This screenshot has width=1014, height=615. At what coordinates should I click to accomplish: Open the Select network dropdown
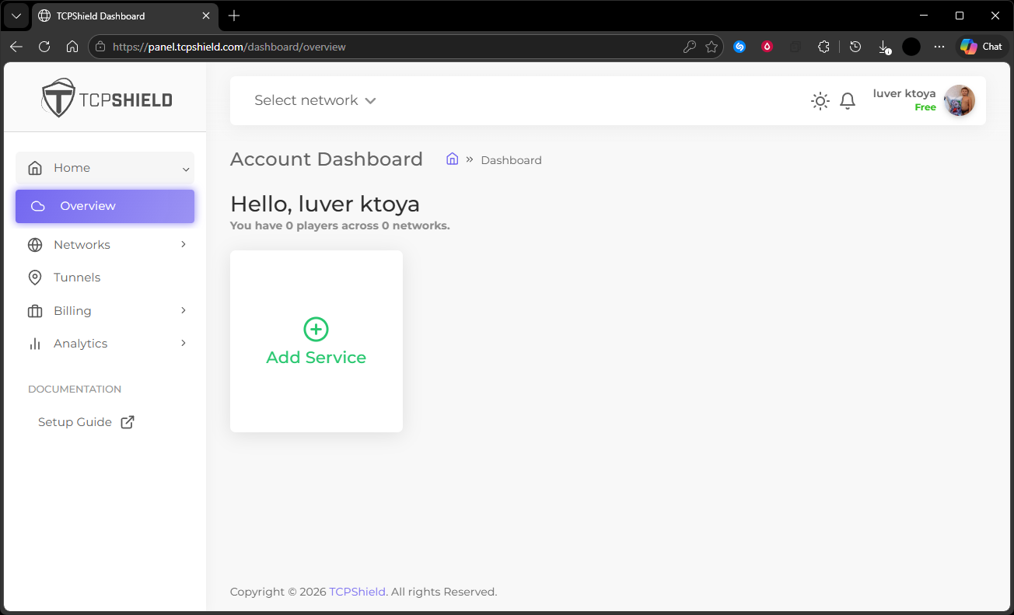click(315, 100)
